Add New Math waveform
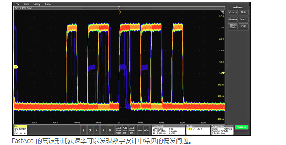 point(119,130)
